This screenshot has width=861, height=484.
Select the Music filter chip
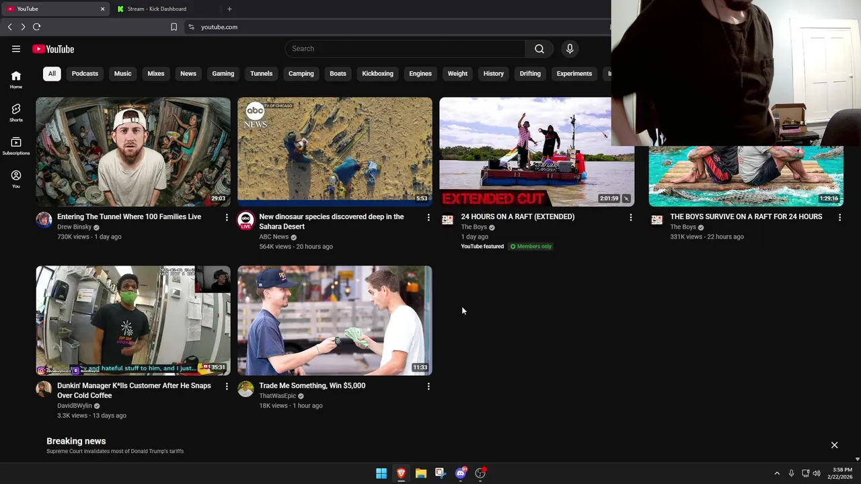[x=122, y=73]
